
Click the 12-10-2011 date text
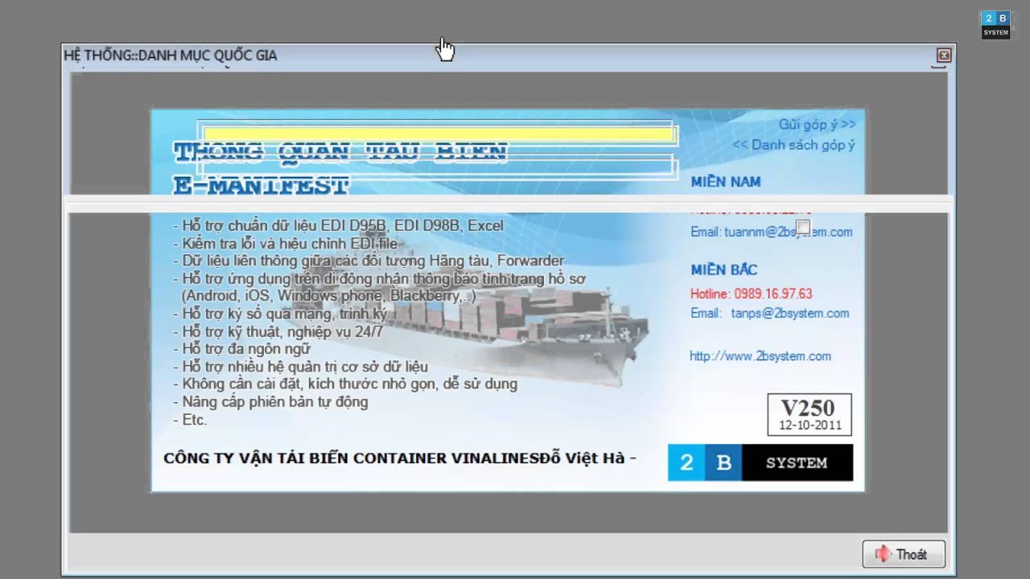pyautogui.click(x=810, y=425)
